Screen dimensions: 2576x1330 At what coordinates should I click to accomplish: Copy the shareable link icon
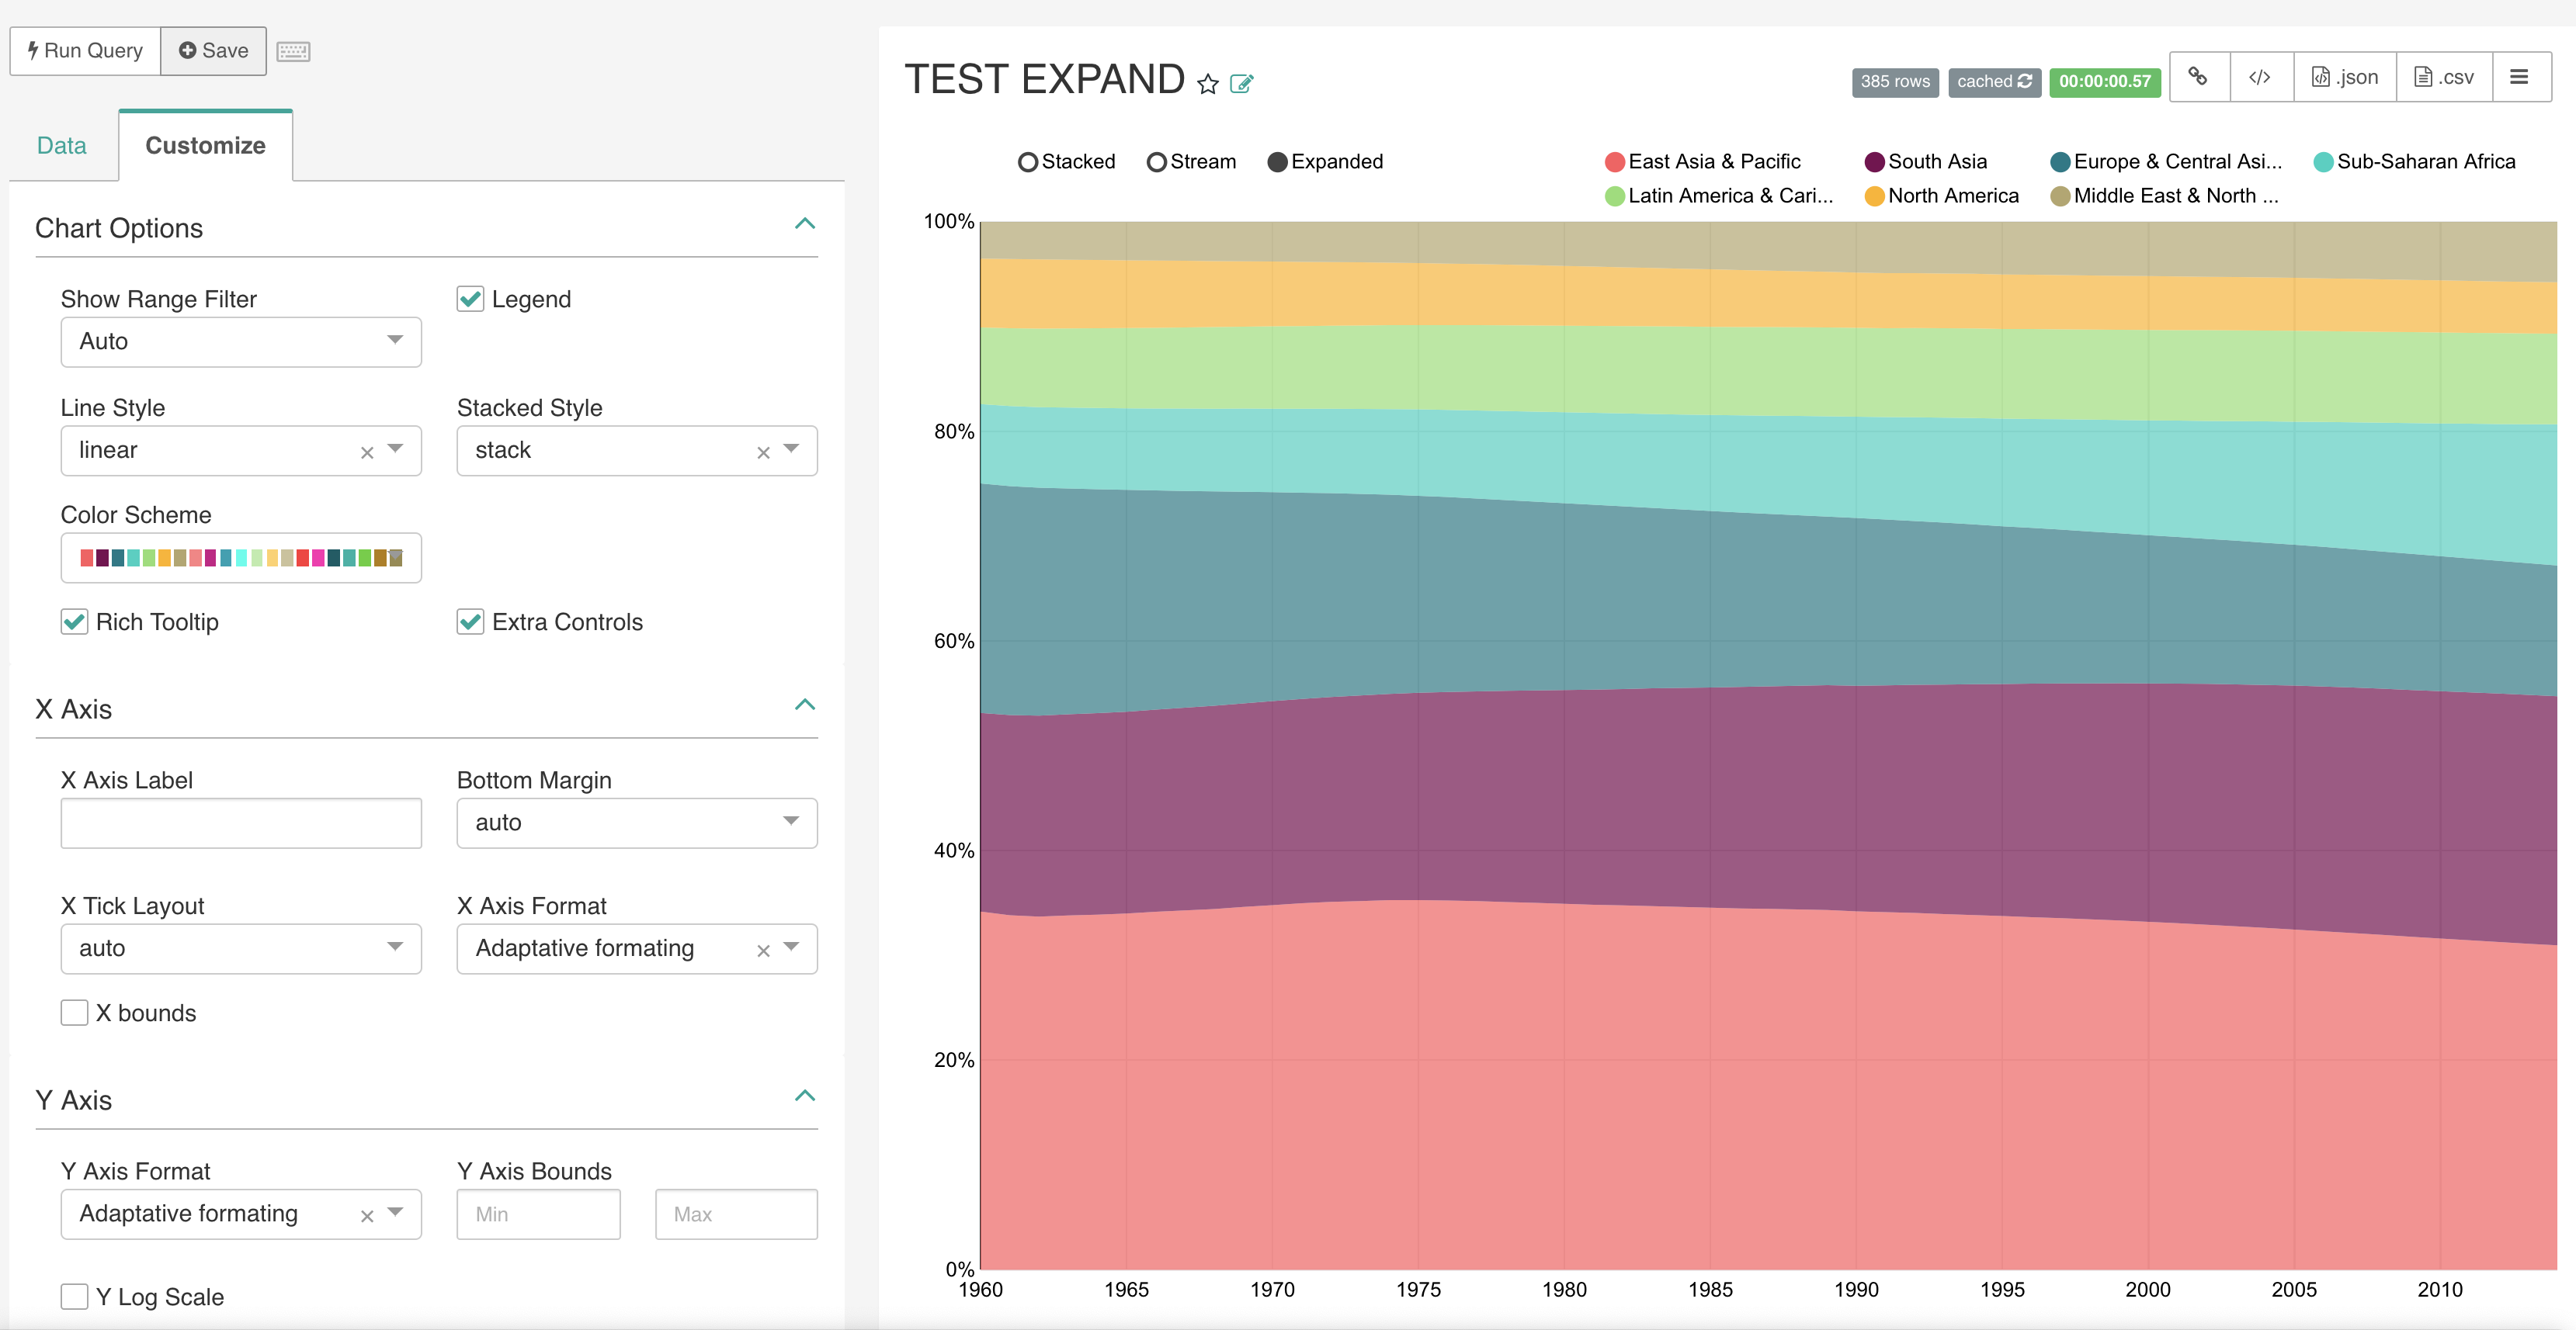(2199, 76)
